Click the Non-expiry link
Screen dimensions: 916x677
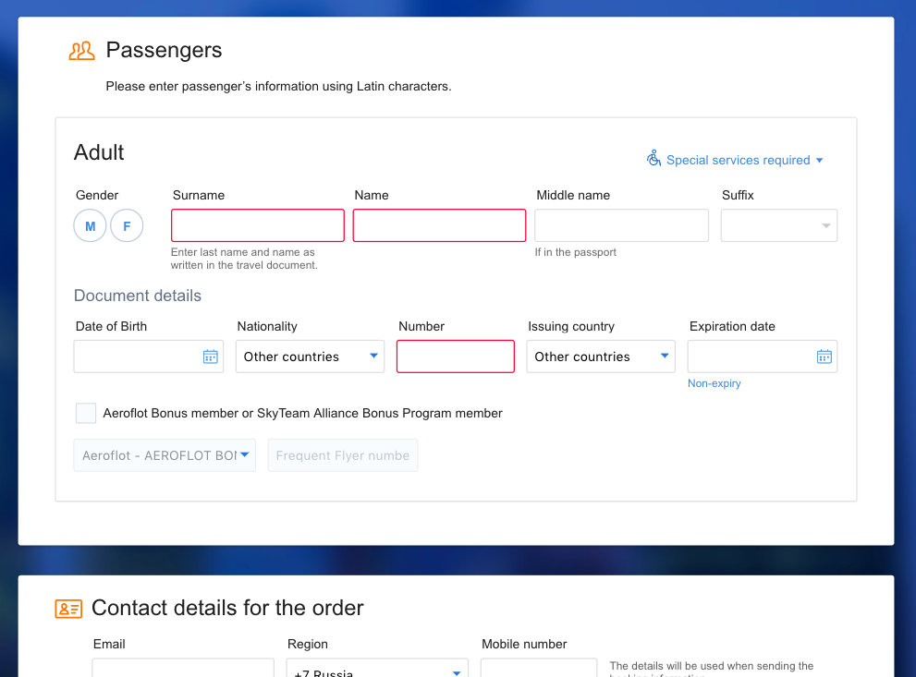tap(714, 383)
